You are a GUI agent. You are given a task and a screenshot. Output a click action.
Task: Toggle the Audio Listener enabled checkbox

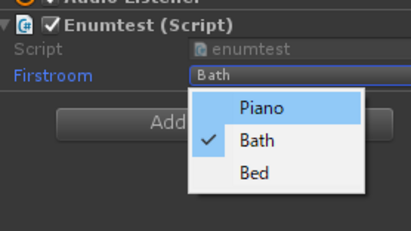pyautogui.click(x=50, y=2)
